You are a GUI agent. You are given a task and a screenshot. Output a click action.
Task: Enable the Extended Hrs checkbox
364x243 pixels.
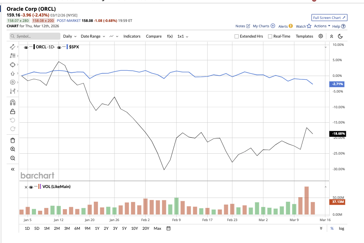click(x=237, y=36)
